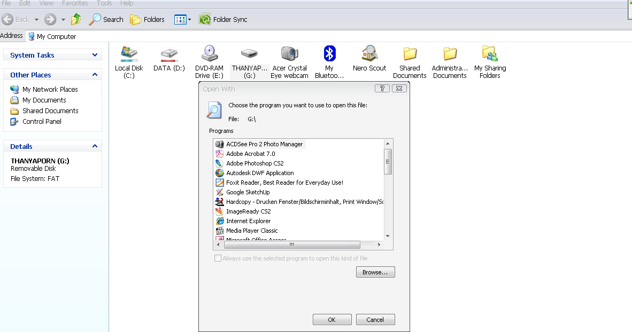Screen dimensions: 632x332
Task: Click the Programs list scroll down arrow
Action: (388, 236)
